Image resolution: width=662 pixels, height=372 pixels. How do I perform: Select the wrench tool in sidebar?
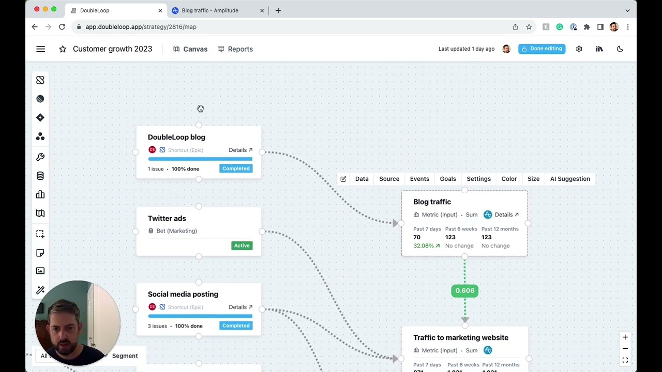click(x=40, y=157)
